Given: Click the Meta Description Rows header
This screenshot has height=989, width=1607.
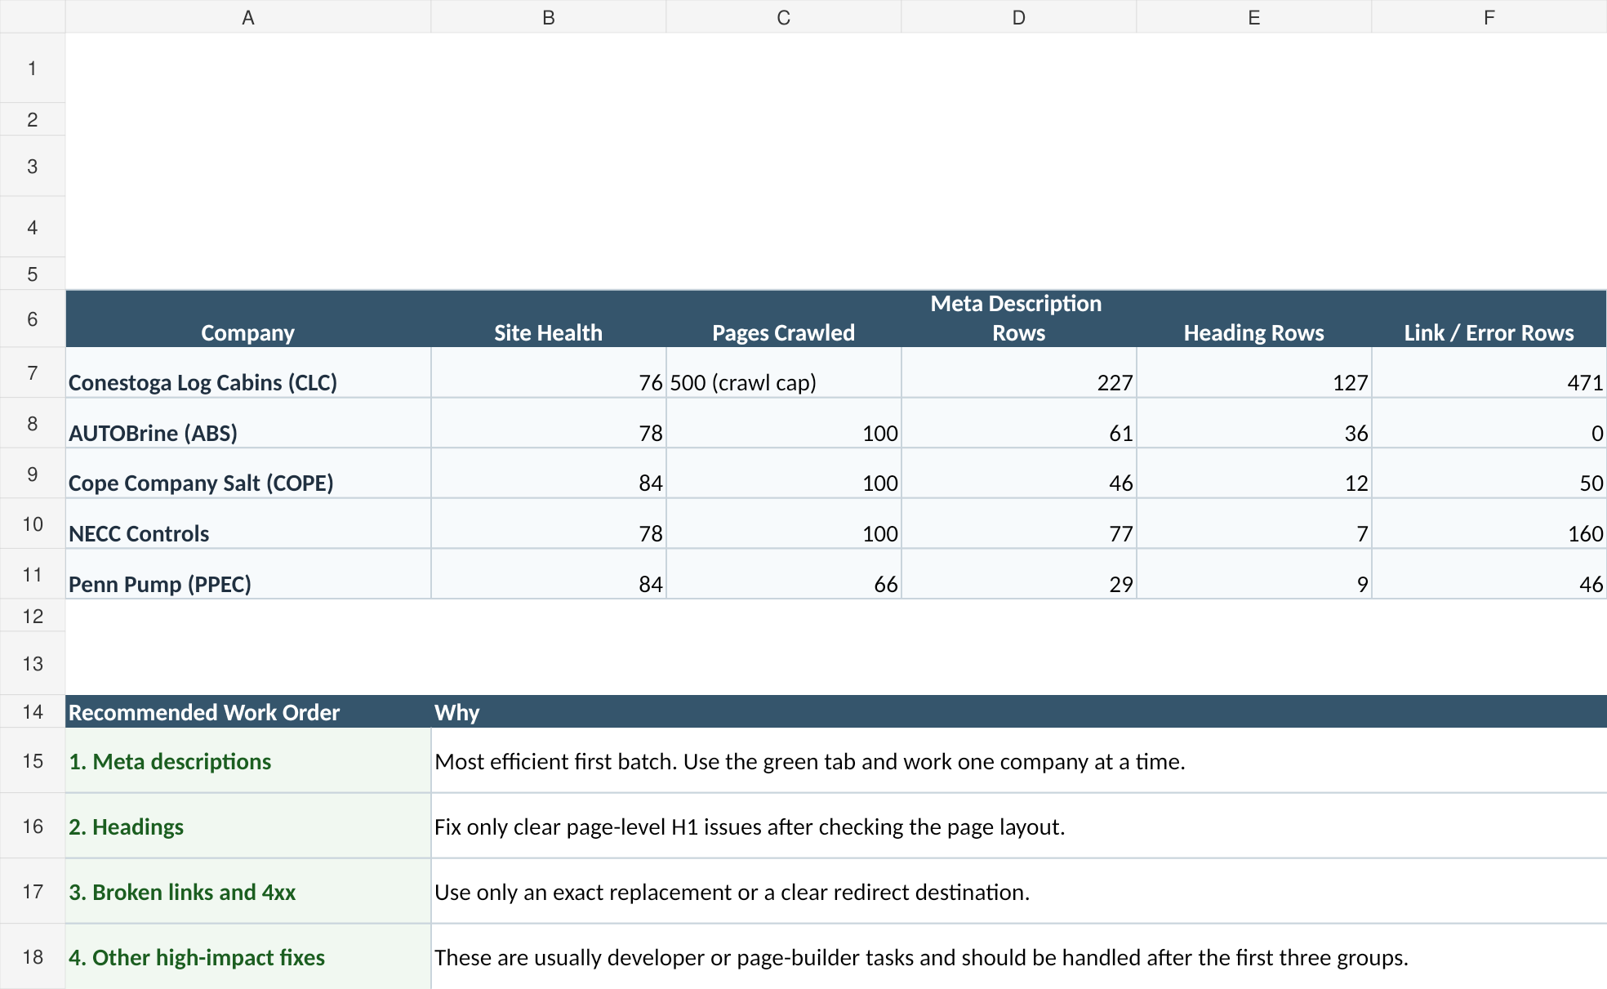Looking at the screenshot, I should (1019, 319).
